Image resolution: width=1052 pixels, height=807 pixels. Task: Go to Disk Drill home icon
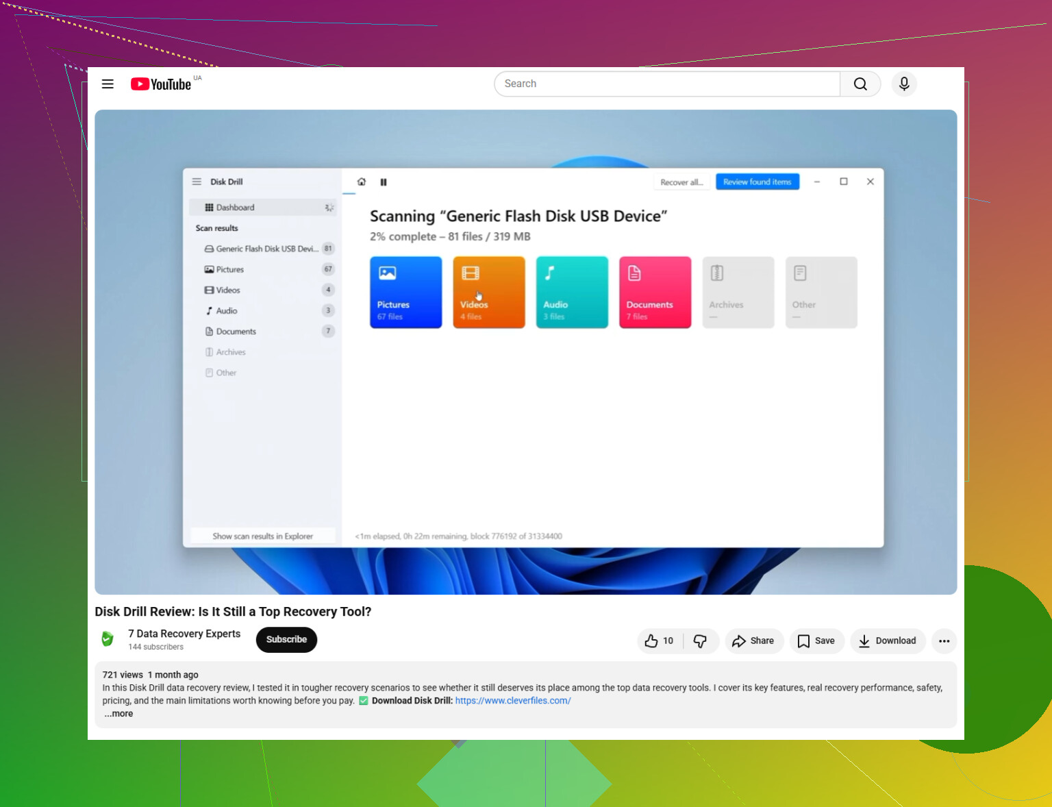click(362, 182)
